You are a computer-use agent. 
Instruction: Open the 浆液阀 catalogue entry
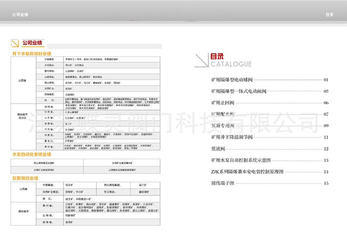tap(217, 149)
